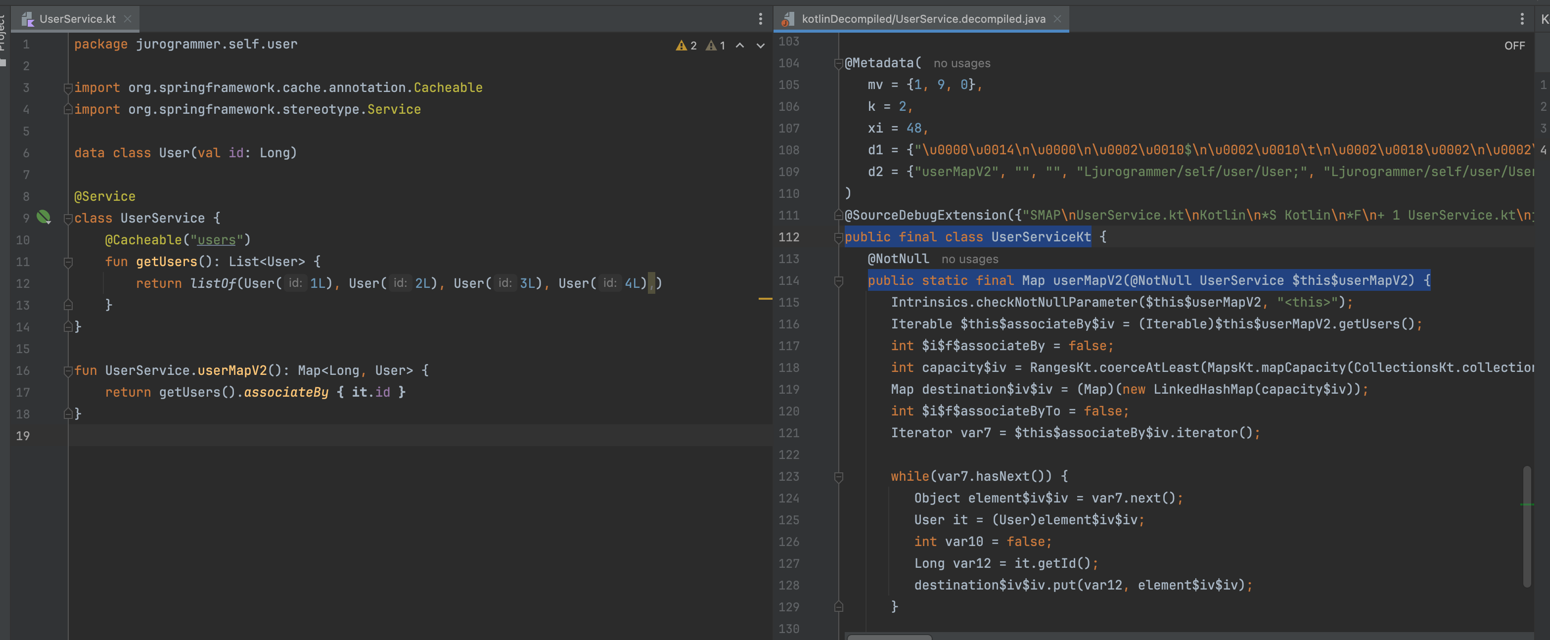Select the UserService.decompiled.java tab
Image resolution: width=1550 pixels, height=640 pixels.
click(921, 19)
